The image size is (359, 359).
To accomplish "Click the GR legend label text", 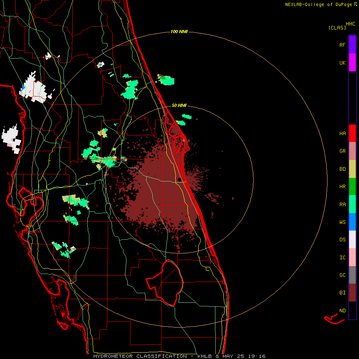I will 342,151.
